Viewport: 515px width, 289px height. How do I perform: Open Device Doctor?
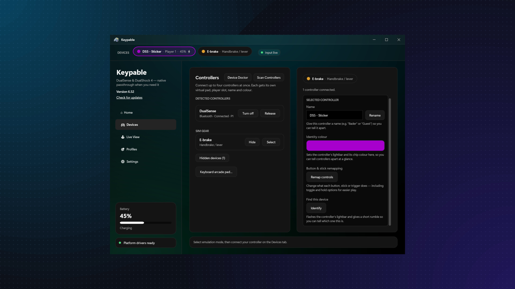(238, 78)
